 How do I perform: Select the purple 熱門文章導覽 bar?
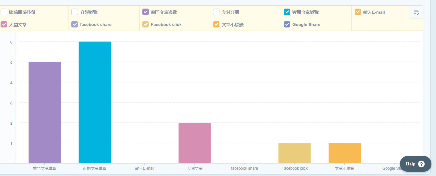click(45, 112)
